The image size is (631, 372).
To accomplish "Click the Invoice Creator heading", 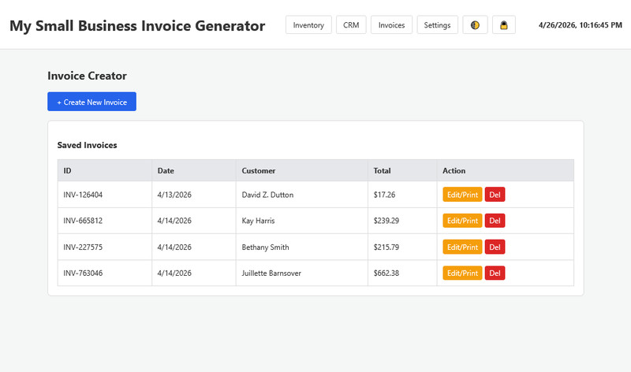I will coord(87,76).
